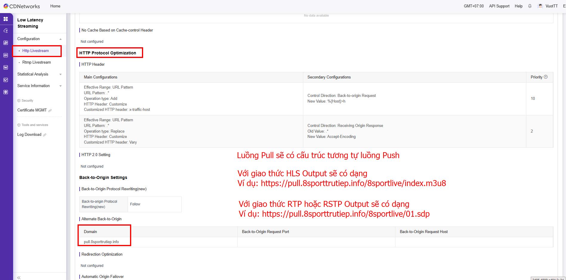The width and height of the screenshot is (566, 280).
Task: Open the Home tab in top bar
Action: (55, 6)
